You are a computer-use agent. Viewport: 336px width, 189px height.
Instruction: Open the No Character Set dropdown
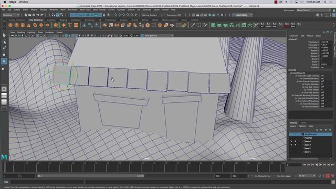coord(262,176)
